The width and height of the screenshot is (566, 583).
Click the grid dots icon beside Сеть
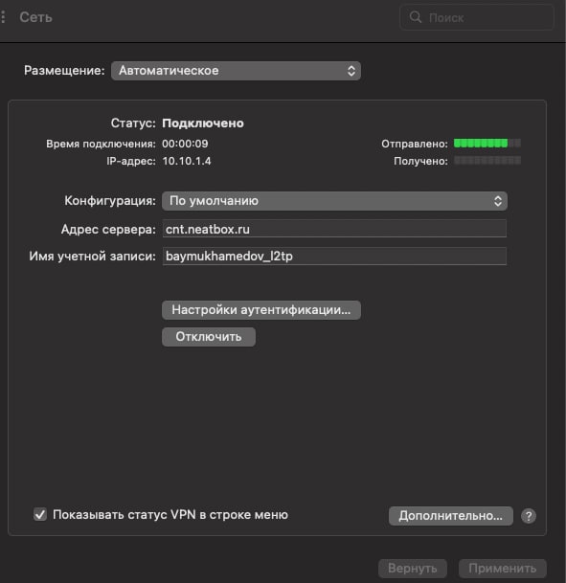[3, 17]
